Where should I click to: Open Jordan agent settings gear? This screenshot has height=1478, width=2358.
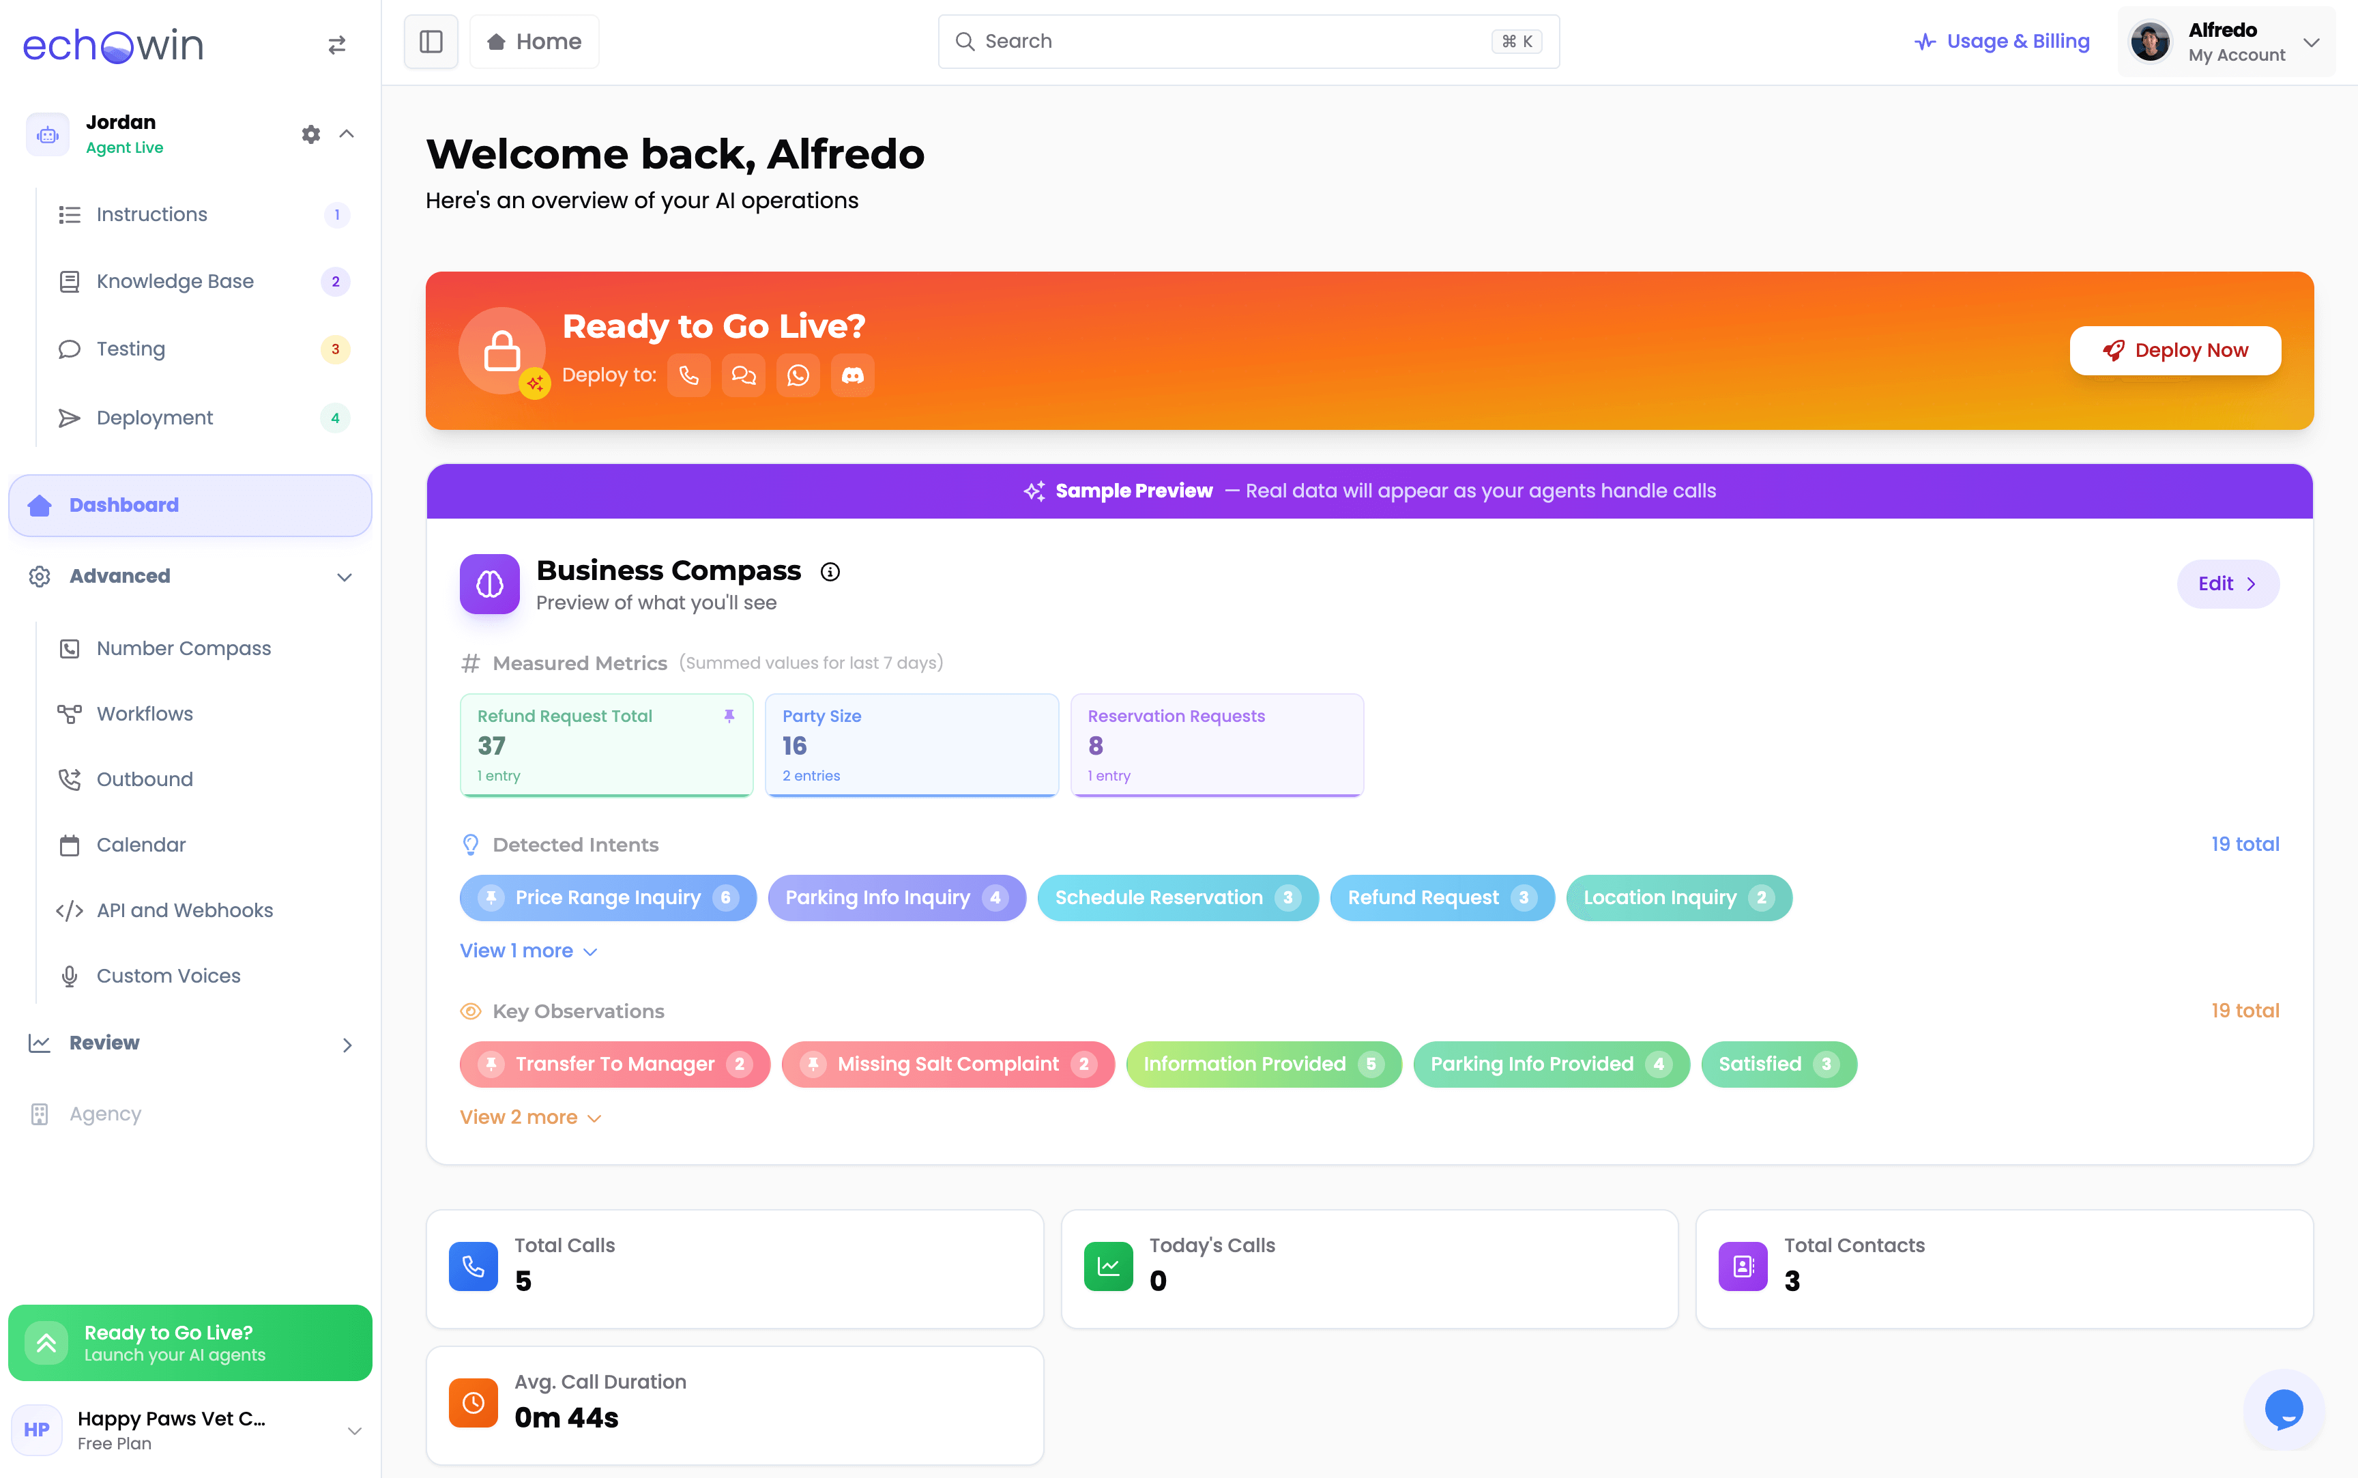310,134
